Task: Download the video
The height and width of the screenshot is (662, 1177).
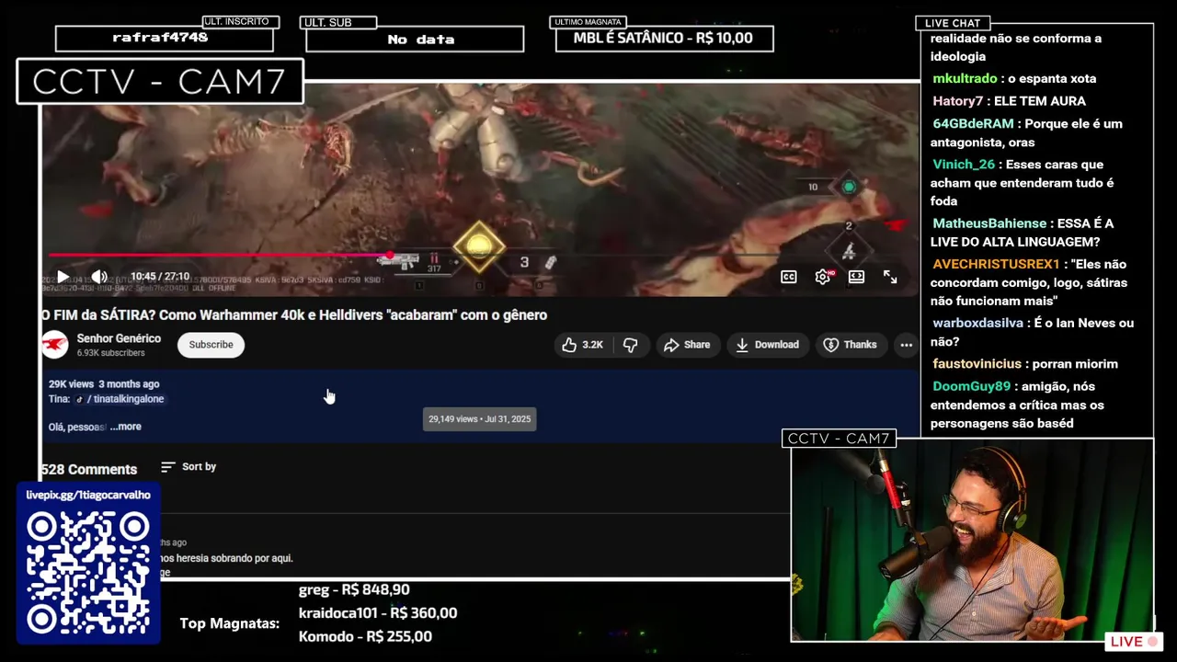Action: (767, 345)
